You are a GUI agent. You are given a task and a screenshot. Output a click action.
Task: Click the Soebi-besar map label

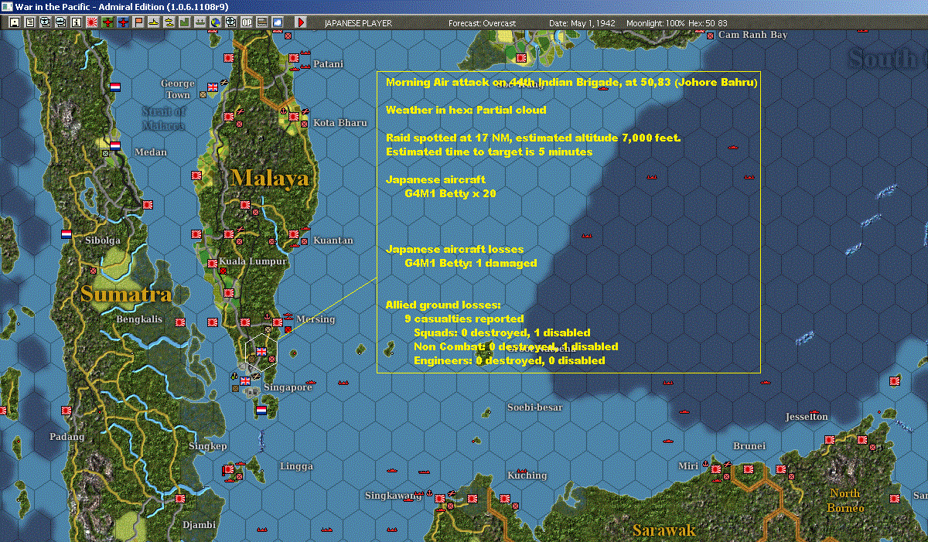(x=534, y=407)
